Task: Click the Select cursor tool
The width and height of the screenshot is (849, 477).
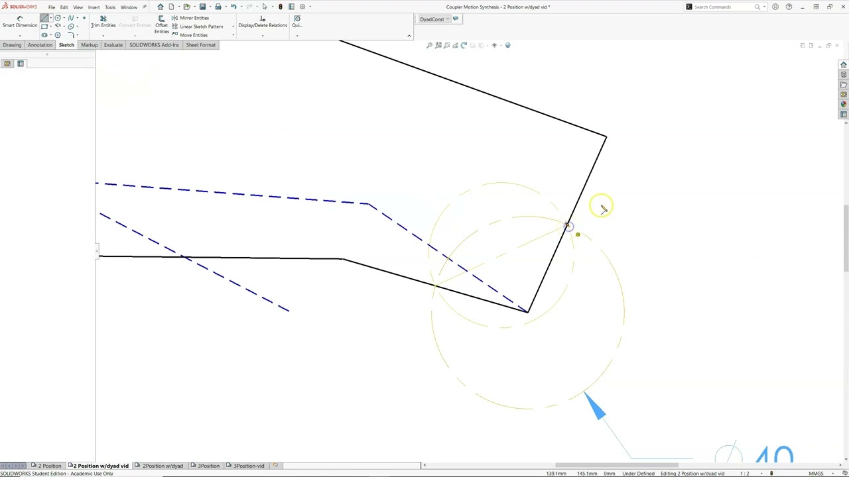Action: (265, 7)
